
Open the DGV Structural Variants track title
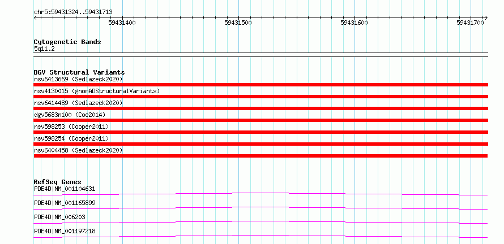(79, 72)
